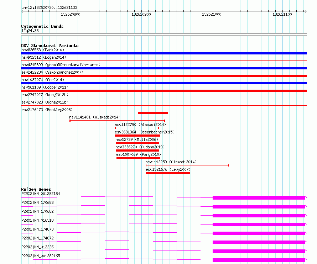Select the nsv1141401 thin red interval line
The image size is (317, 264).
pyautogui.click(x=117, y=121)
